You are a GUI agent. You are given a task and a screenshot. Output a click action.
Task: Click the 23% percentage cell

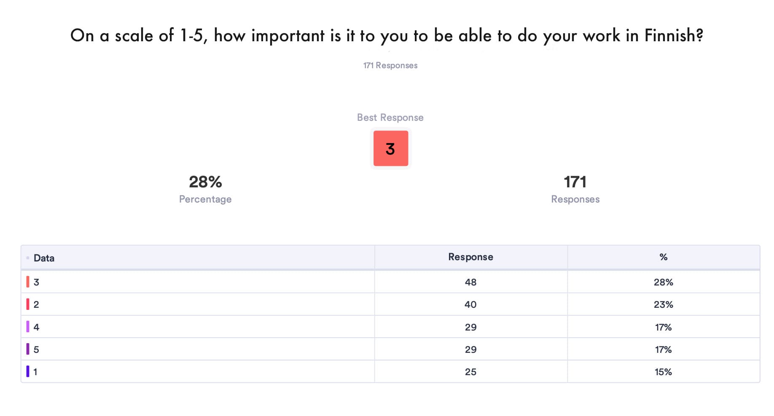click(x=663, y=304)
